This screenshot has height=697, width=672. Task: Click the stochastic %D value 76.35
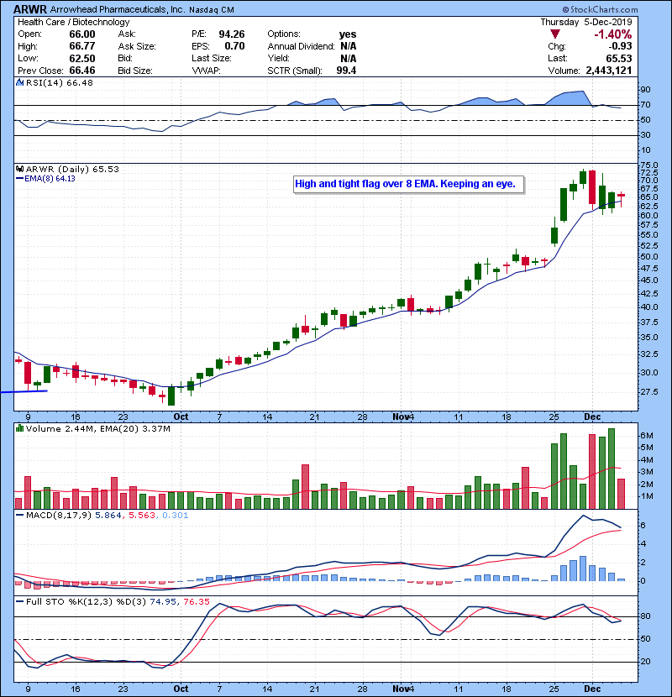(x=197, y=601)
